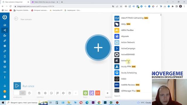Click the explain flow airplane icon
Image resolution: width=187 pixels, height=105 pixels.
(63, 93)
